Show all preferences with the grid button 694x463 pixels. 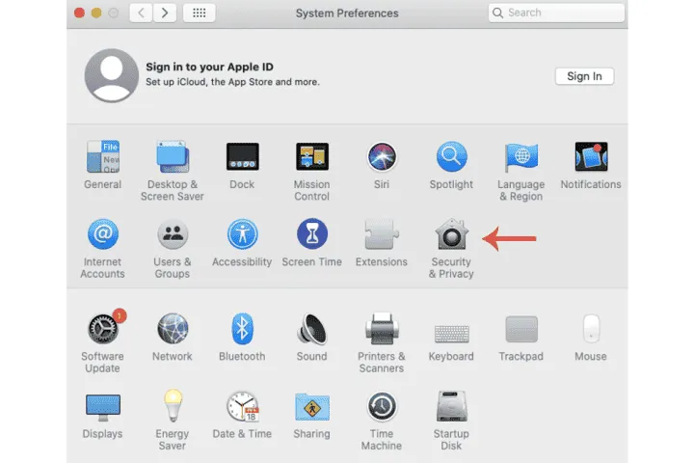tap(200, 13)
